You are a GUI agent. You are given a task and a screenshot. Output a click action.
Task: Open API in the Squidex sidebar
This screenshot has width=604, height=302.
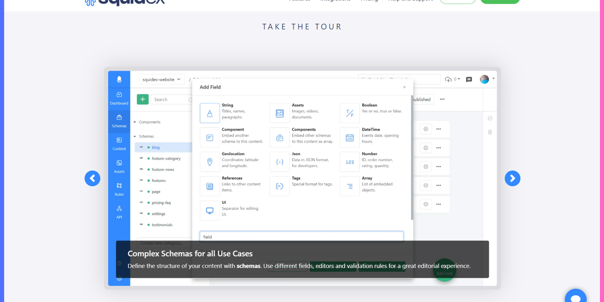tap(119, 212)
